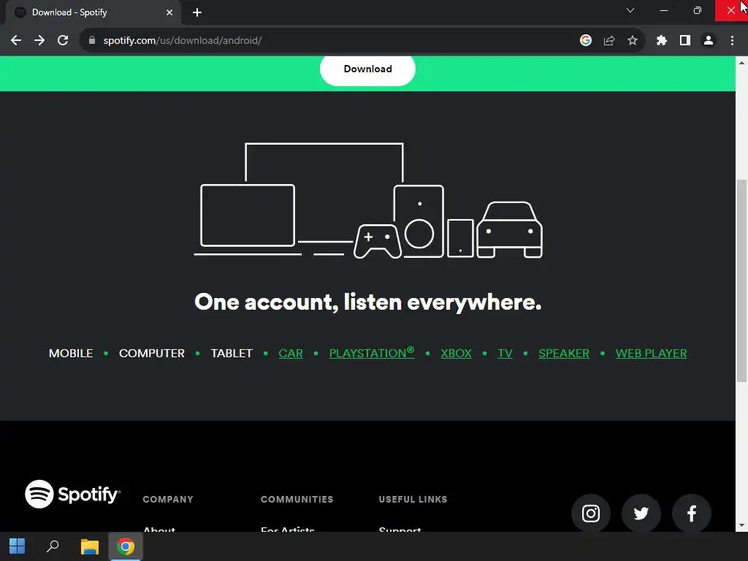Open the TV link

505,354
